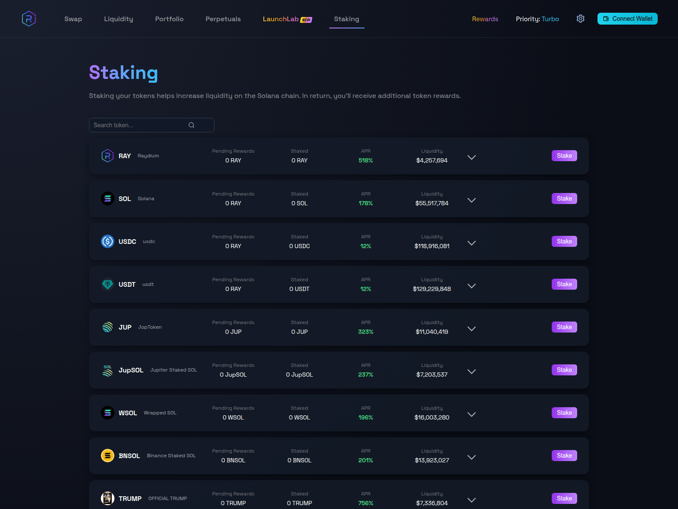The image size is (678, 509).
Task: Expand the RAY staking row details
Action: click(471, 157)
